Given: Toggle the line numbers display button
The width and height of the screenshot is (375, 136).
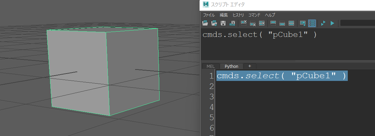Looking at the screenshot, I should click(312, 23).
